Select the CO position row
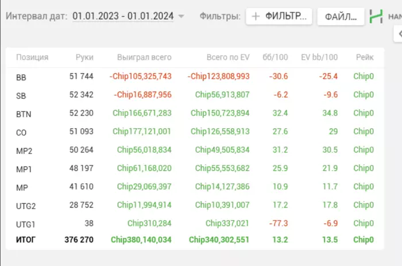 click(x=195, y=132)
